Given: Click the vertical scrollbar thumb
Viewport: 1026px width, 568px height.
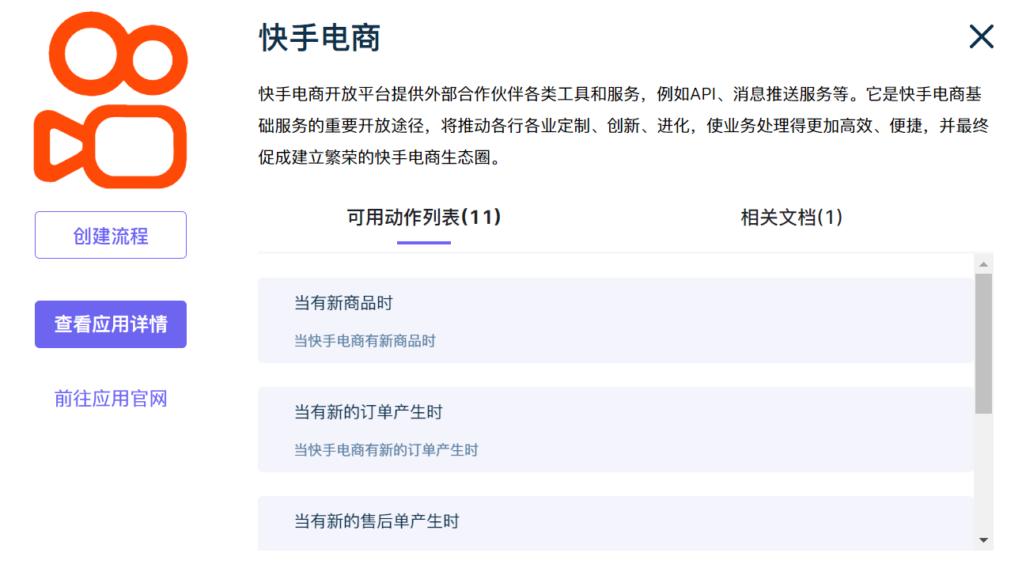Looking at the screenshot, I should 983,343.
